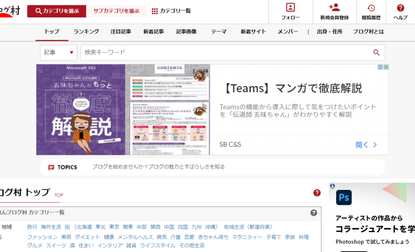Open ダイエット category link
Screen dimensions: 415x252
88,237
